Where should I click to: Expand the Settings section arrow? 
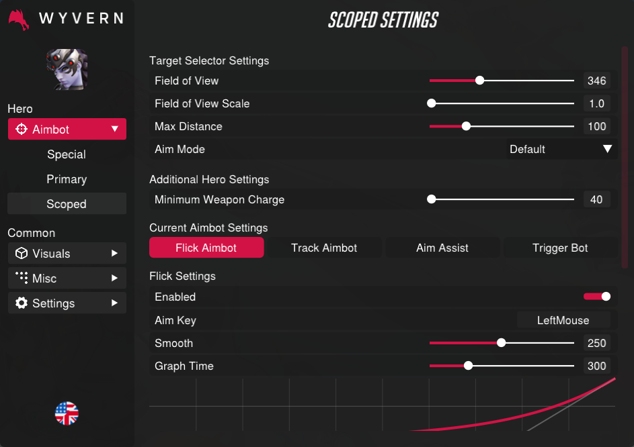pyautogui.click(x=115, y=303)
